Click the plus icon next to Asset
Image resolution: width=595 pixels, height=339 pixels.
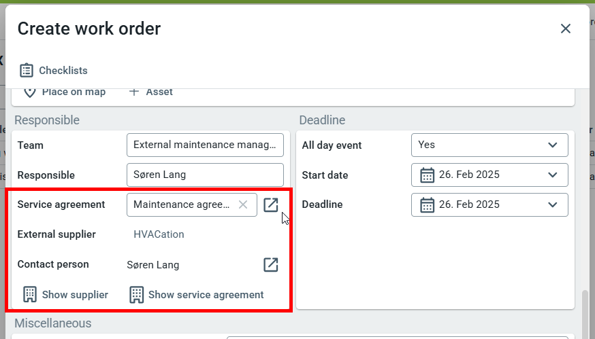point(133,92)
